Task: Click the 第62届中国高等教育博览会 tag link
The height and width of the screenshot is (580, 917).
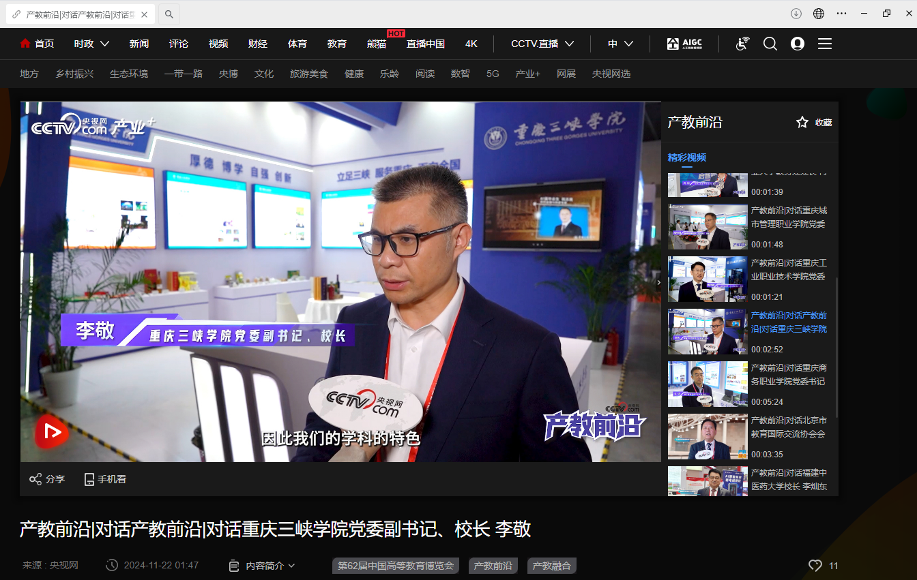Action: click(396, 566)
